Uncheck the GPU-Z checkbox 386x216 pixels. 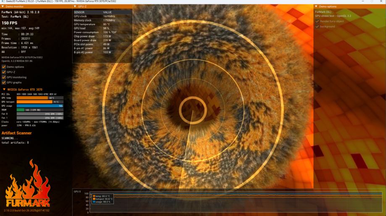coord(4,72)
